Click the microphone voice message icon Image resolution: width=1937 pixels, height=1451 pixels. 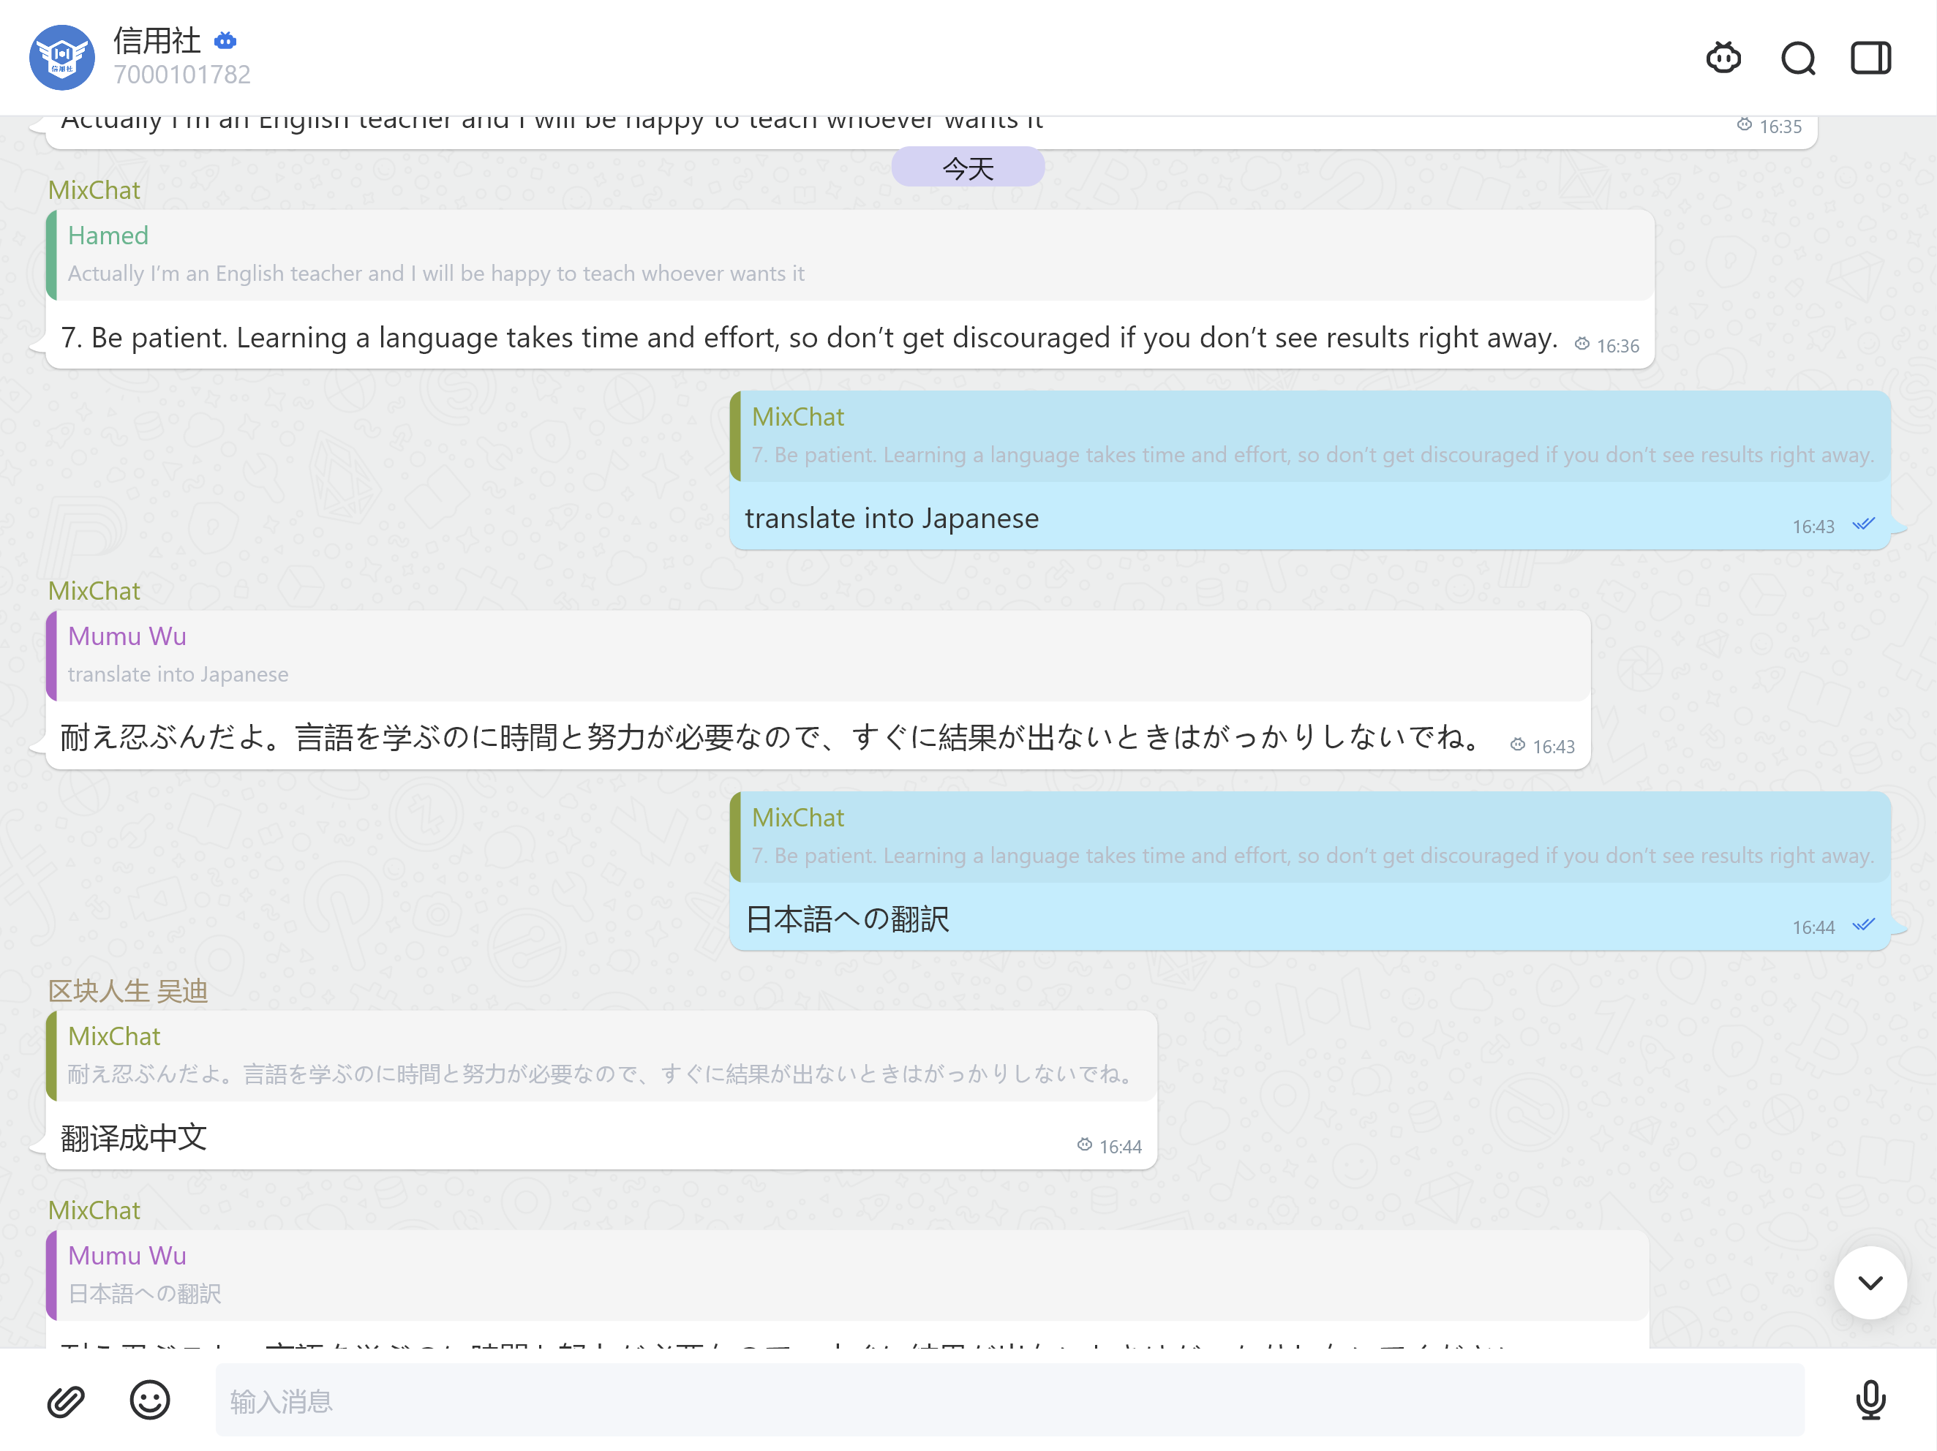tap(1870, 1399)
